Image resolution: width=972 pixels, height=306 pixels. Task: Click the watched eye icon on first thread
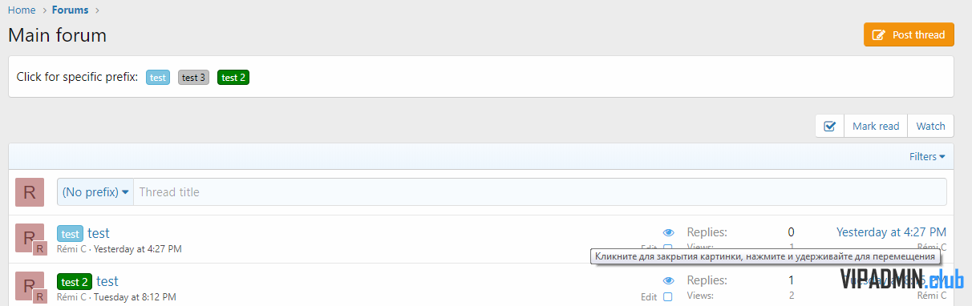pyautogui.click(x=669, y=232)
